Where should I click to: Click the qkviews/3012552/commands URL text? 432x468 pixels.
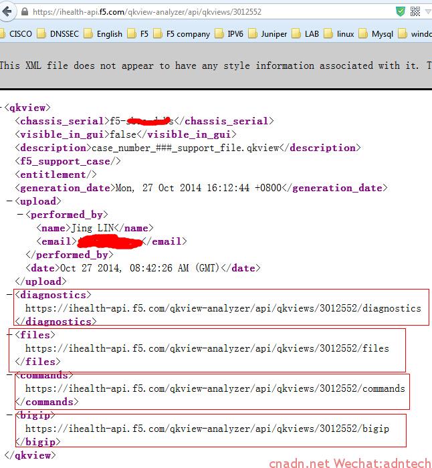coord(215,388)
